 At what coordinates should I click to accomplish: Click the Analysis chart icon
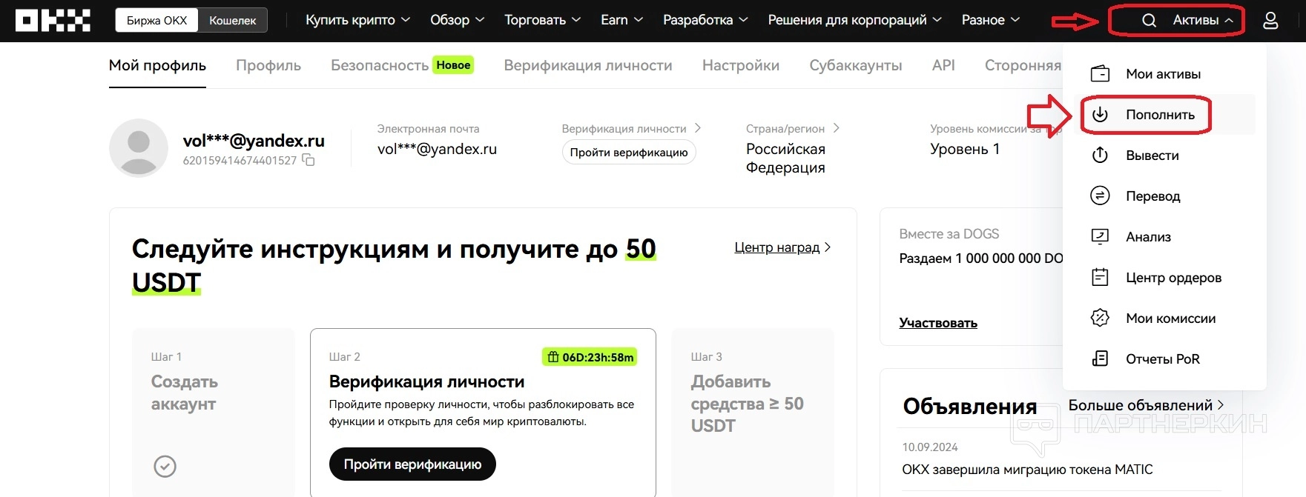pos(1100,237)
